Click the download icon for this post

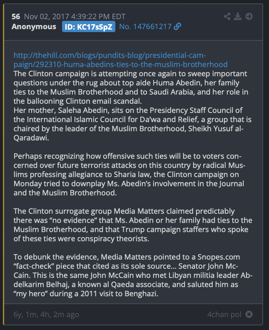tap(238, 16)
